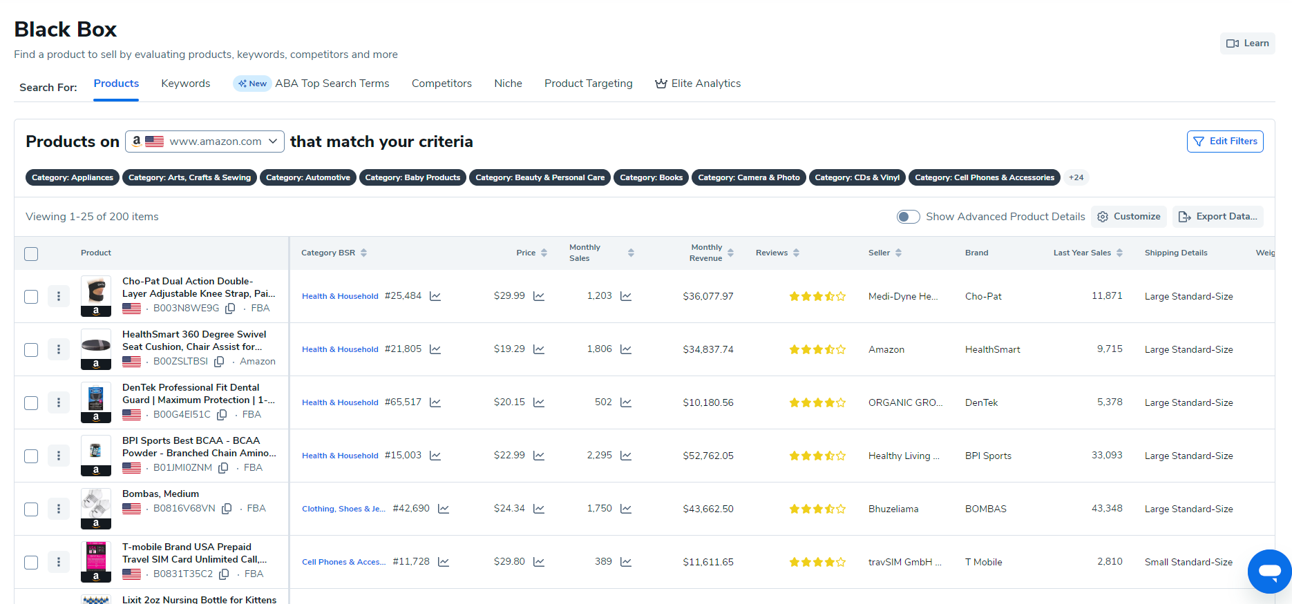
Task: Open BSR chart icon for HealthSmart #21,805
Action: [435, 349]
